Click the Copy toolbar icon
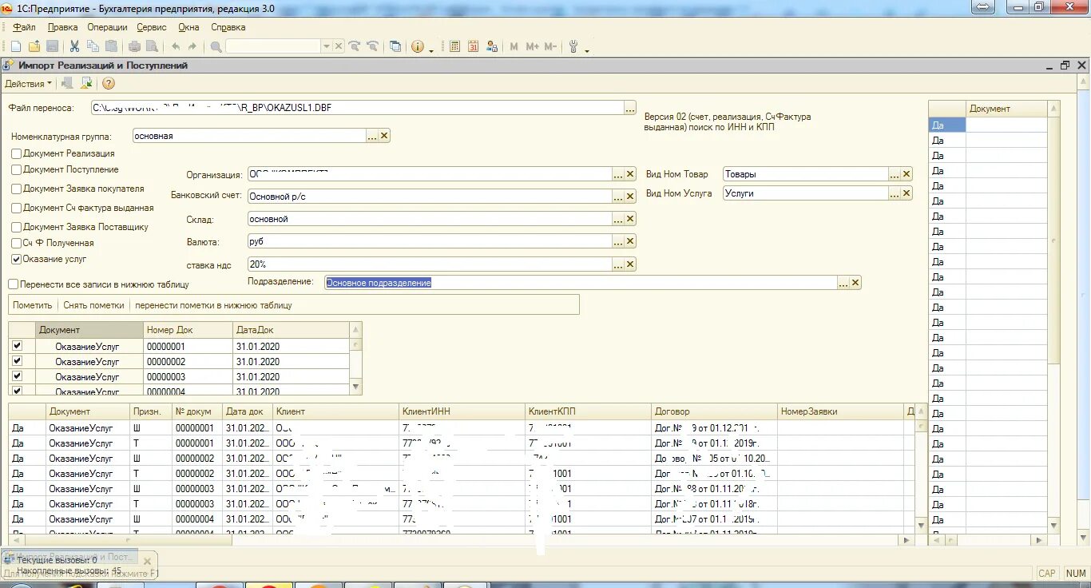The width and height of the screenshot is (1091, 588). 93,47
